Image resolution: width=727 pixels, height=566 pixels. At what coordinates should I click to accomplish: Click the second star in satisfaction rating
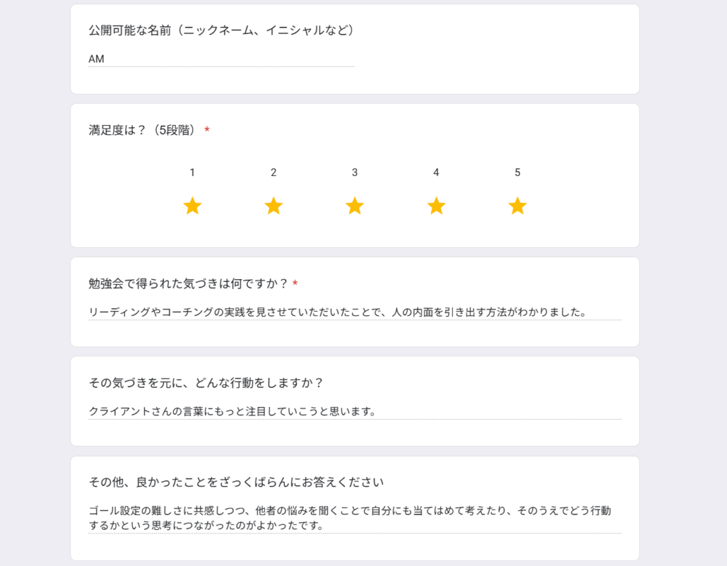click(273, 206)
